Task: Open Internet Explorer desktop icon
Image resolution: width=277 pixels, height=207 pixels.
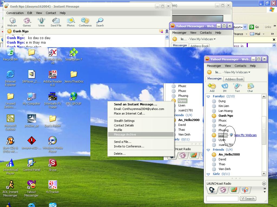Action: [x=11, y=78]
